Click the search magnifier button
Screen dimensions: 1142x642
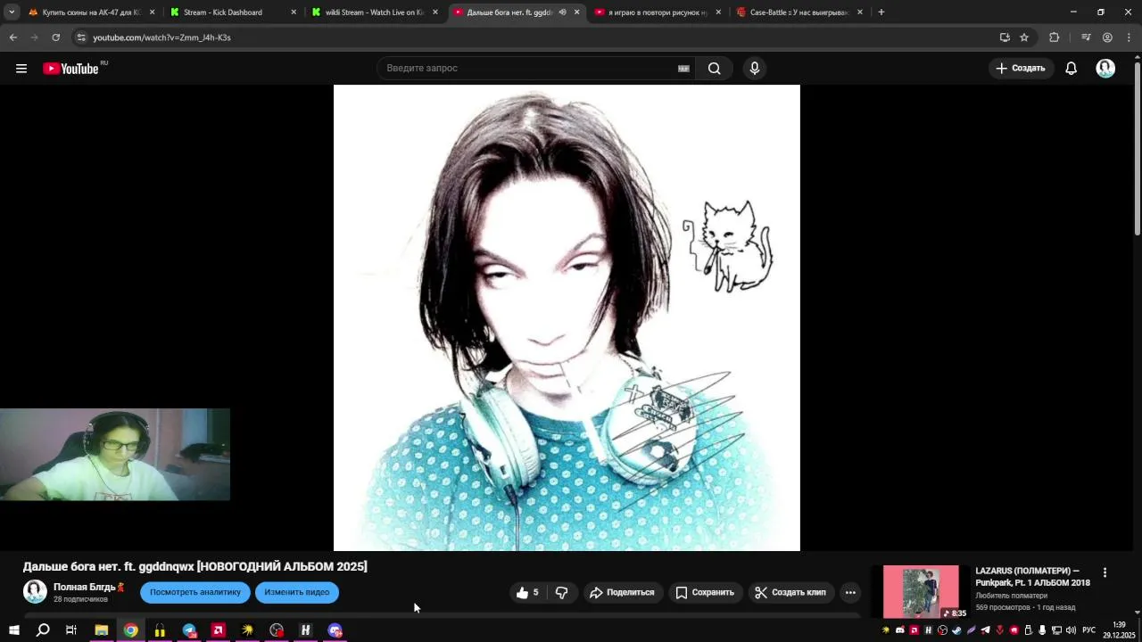715,69
